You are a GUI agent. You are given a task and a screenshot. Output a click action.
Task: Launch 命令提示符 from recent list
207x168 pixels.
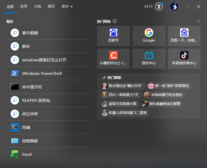49,87
